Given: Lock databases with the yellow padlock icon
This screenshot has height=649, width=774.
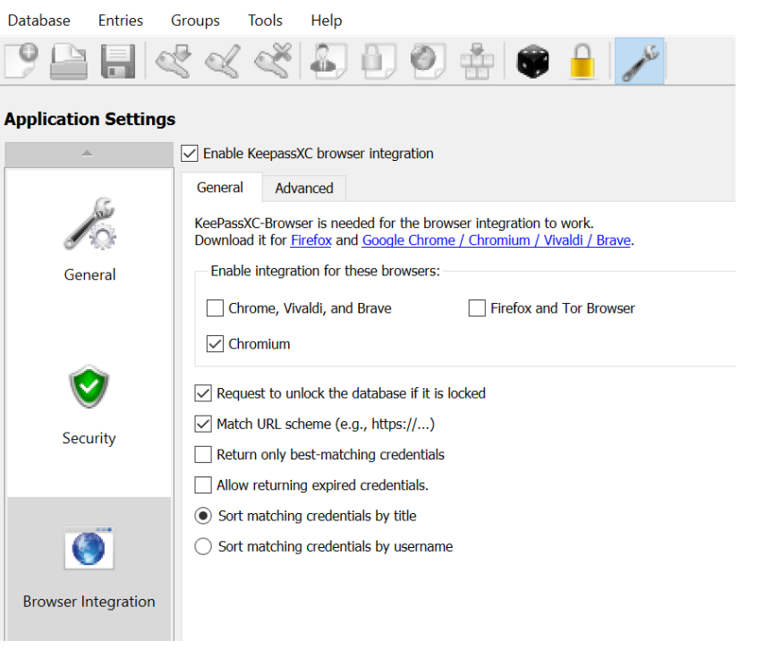Looking at the screenshot, I should pos(582,61).
